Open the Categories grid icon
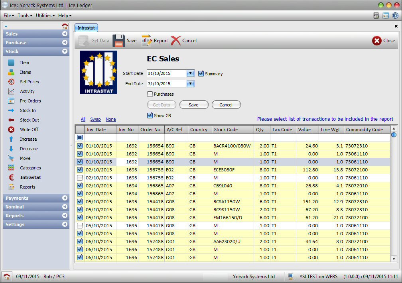This screenshot has height=283, width=402. point(12,168)
